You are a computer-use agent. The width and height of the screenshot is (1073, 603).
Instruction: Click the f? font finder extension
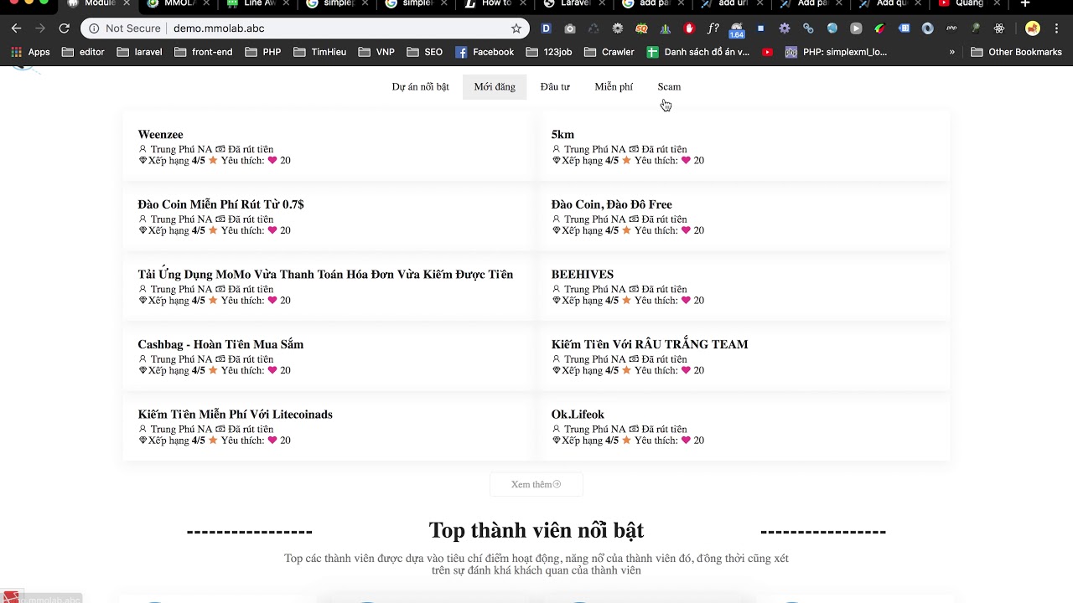713,28
